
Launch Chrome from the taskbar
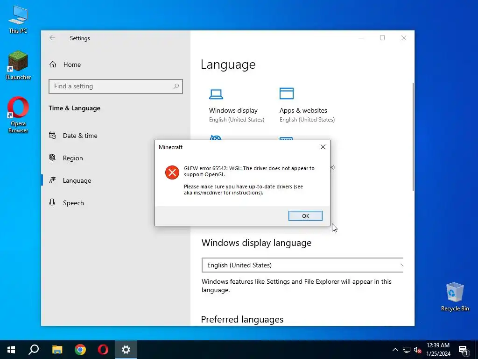pyautogui.click(x=80, y=350)
